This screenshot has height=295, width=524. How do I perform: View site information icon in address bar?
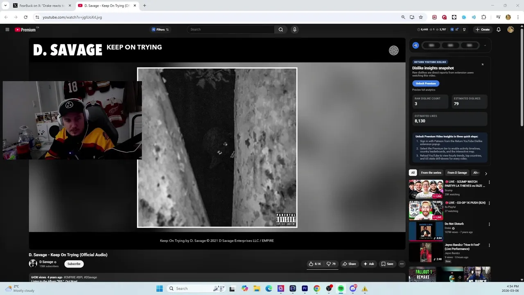pos(37,17)
